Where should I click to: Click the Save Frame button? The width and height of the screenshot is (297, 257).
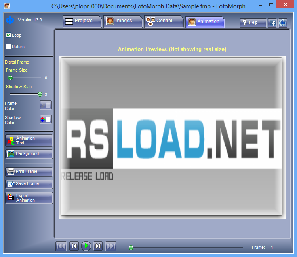pos(29,184)
